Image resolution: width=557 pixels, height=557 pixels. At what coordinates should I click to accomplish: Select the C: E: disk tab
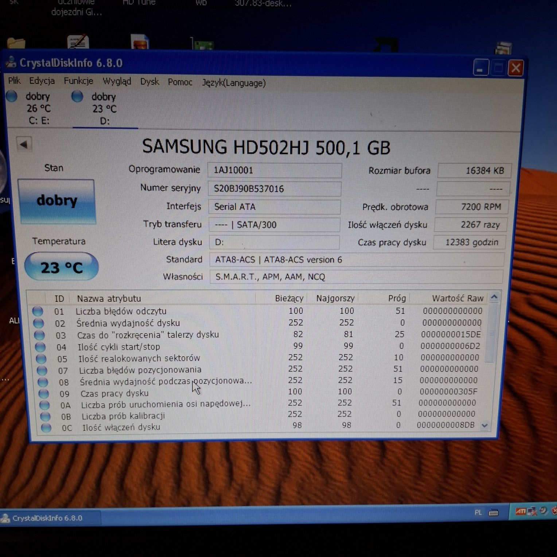pyautogui.click(x=38, y=108)
